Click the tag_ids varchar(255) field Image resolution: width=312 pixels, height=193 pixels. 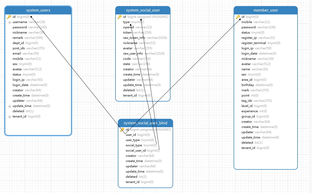[x=257, y=101]
